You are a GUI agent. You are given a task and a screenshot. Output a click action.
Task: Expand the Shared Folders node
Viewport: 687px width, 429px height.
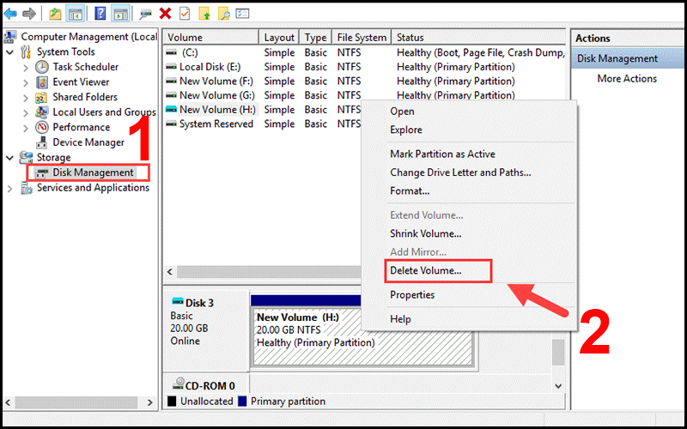(25, 98)
